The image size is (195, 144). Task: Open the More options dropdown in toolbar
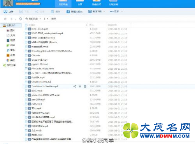[116, 11]
